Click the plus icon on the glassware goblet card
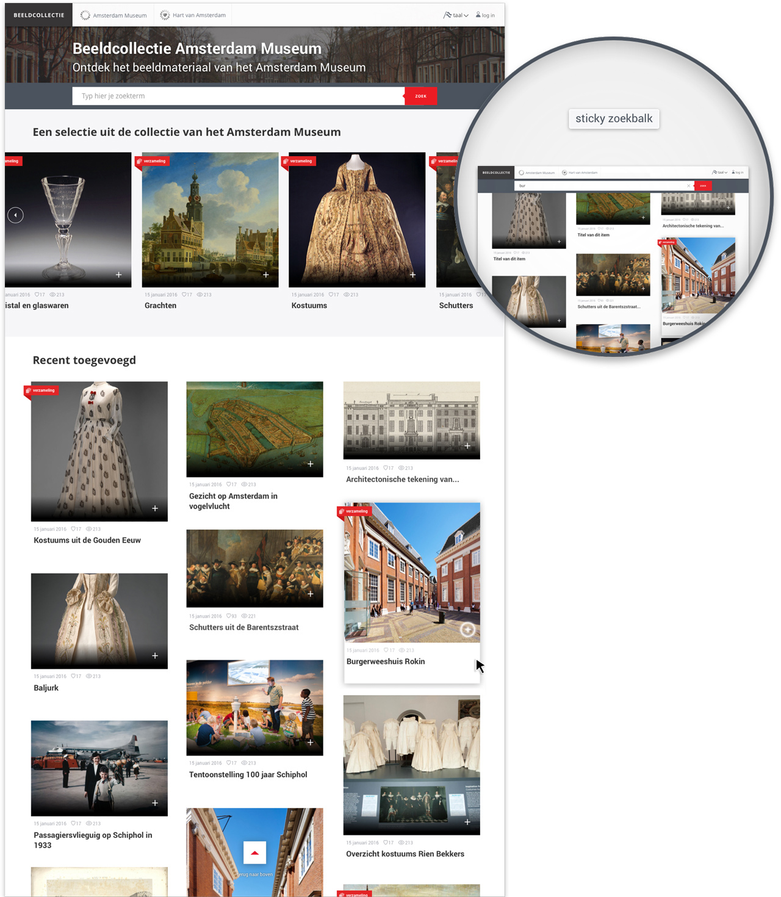 119,275
